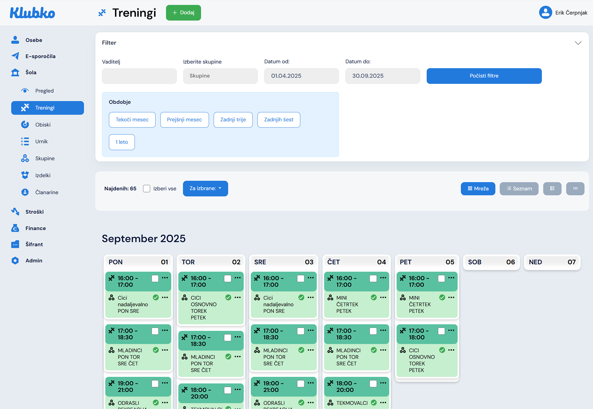
Task: Click the Datum od date field
Action: [301, 76]
